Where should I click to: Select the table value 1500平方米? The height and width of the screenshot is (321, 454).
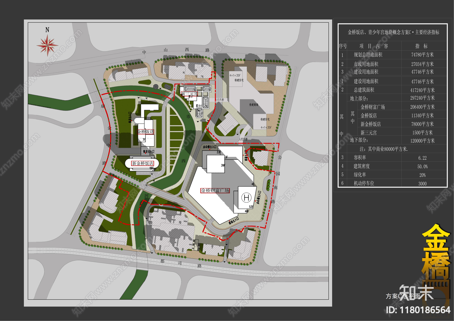[423, 133]
